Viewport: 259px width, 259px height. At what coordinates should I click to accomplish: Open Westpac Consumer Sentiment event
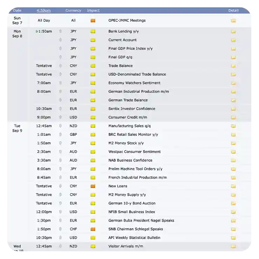tap(134, 152)
